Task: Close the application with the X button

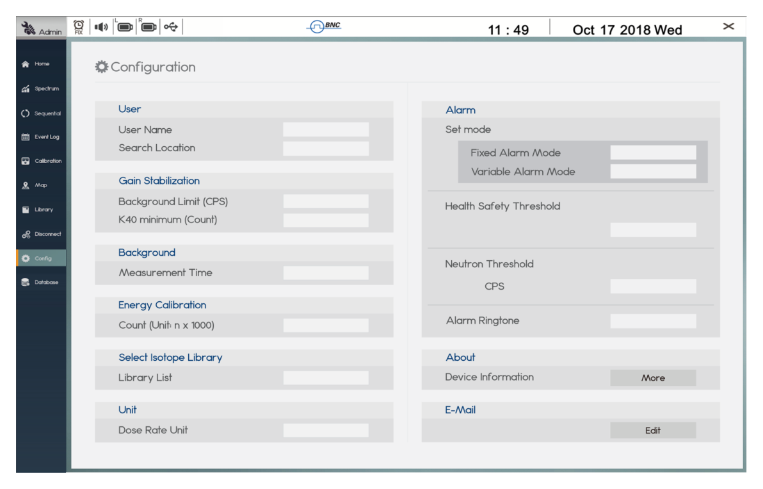Action: pos(728,26)
